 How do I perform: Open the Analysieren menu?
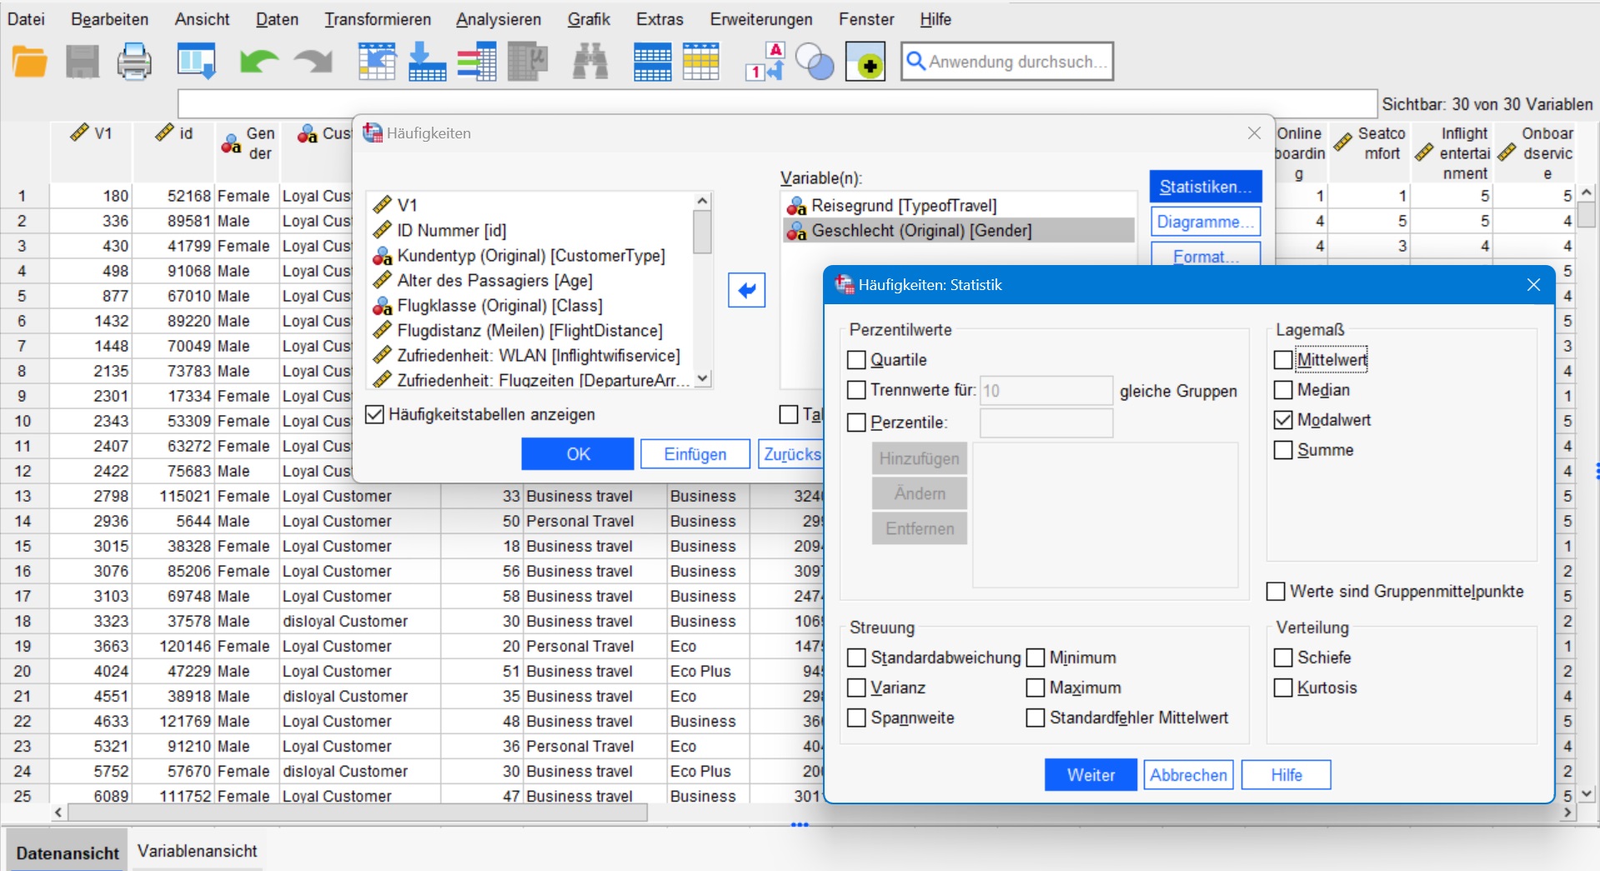tap(498, 19)
